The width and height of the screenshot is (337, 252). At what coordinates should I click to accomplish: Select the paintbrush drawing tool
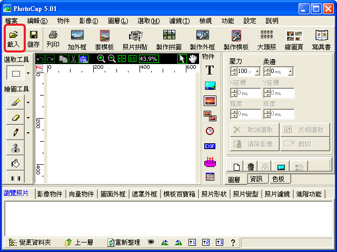[15, 102]
